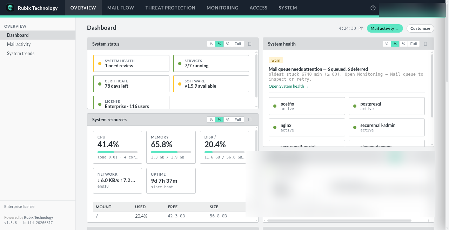449x230 pixels.
Task: Click the CPU usage progress bar
Action: click(x=118, y=152)
